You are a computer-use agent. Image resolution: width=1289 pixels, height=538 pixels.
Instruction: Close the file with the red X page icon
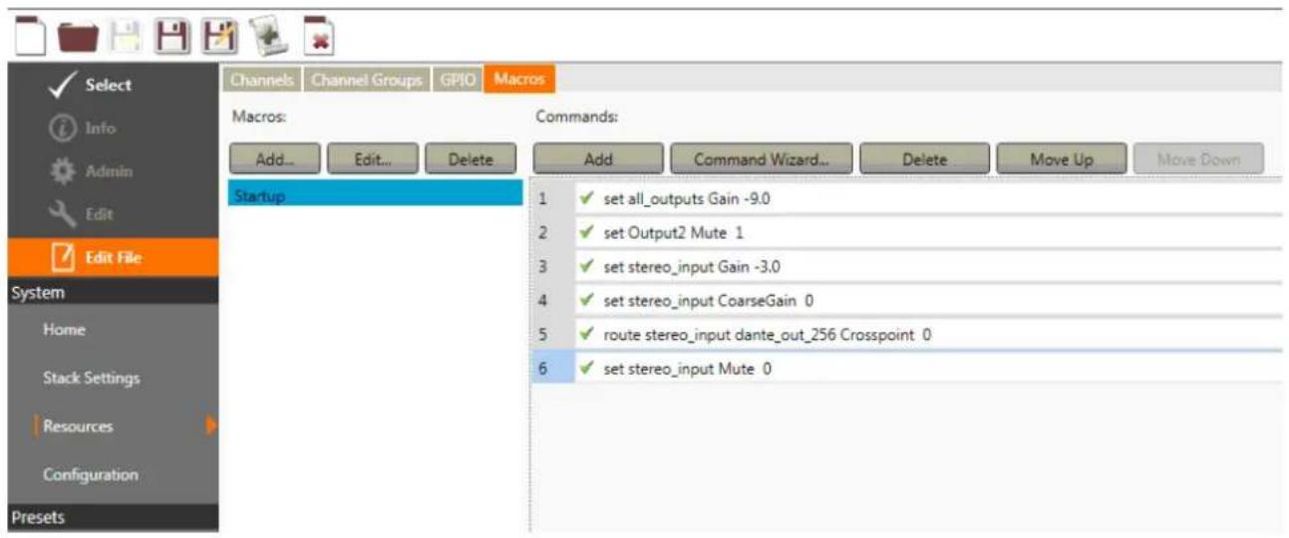(x=319, y=36)
